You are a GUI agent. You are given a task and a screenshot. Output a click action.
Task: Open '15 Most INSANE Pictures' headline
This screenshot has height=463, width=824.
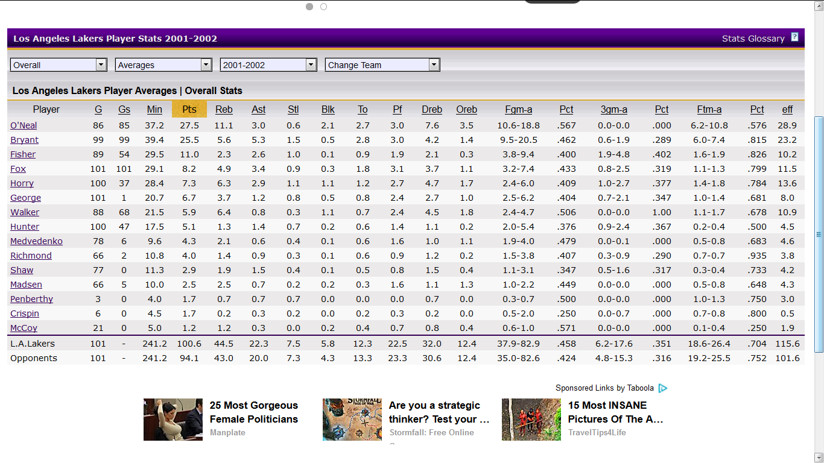615,412
